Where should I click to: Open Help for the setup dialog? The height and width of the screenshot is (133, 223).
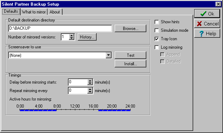(207, 34)
